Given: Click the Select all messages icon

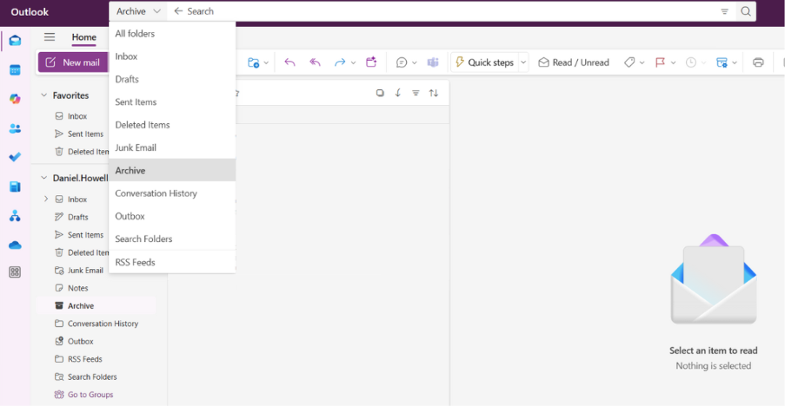Looking at the screenshot, I should pyautogui.click(x=380, y=93).
